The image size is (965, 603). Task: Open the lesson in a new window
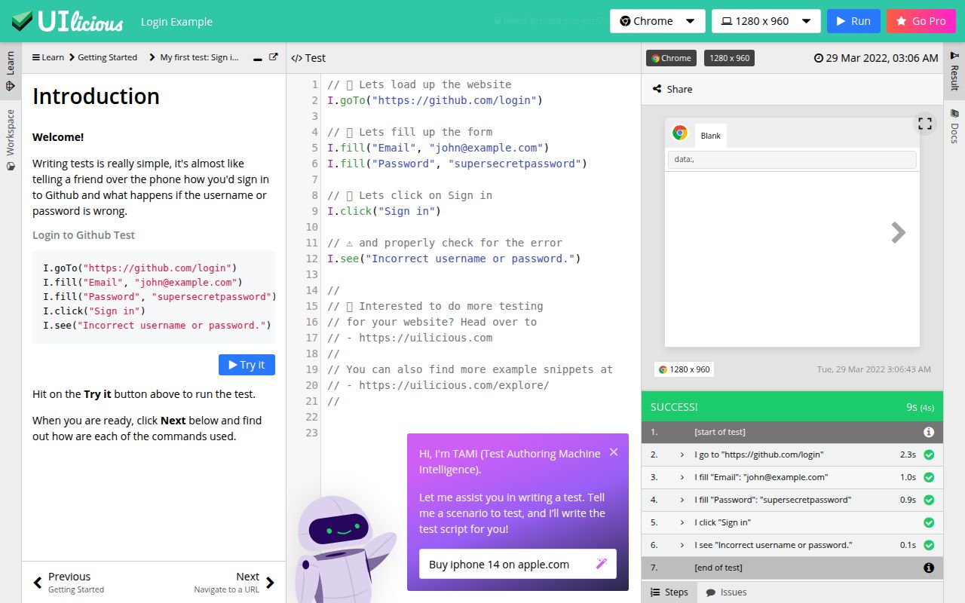point(274,57)
